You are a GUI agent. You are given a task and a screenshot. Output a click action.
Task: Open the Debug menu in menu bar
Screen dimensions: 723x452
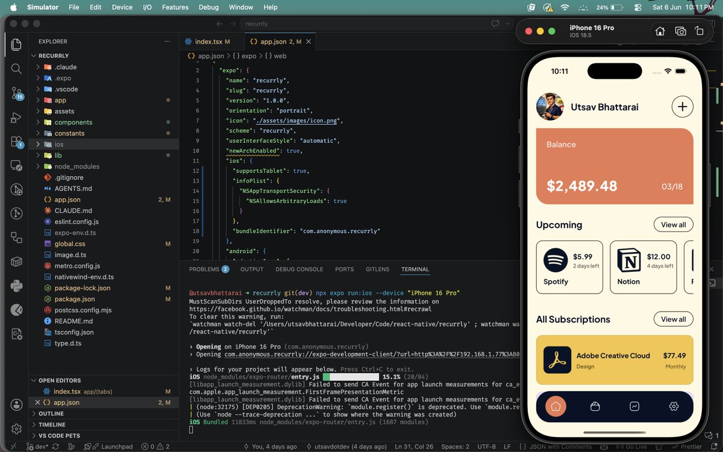pyautogui.click(x=208, y=7)
